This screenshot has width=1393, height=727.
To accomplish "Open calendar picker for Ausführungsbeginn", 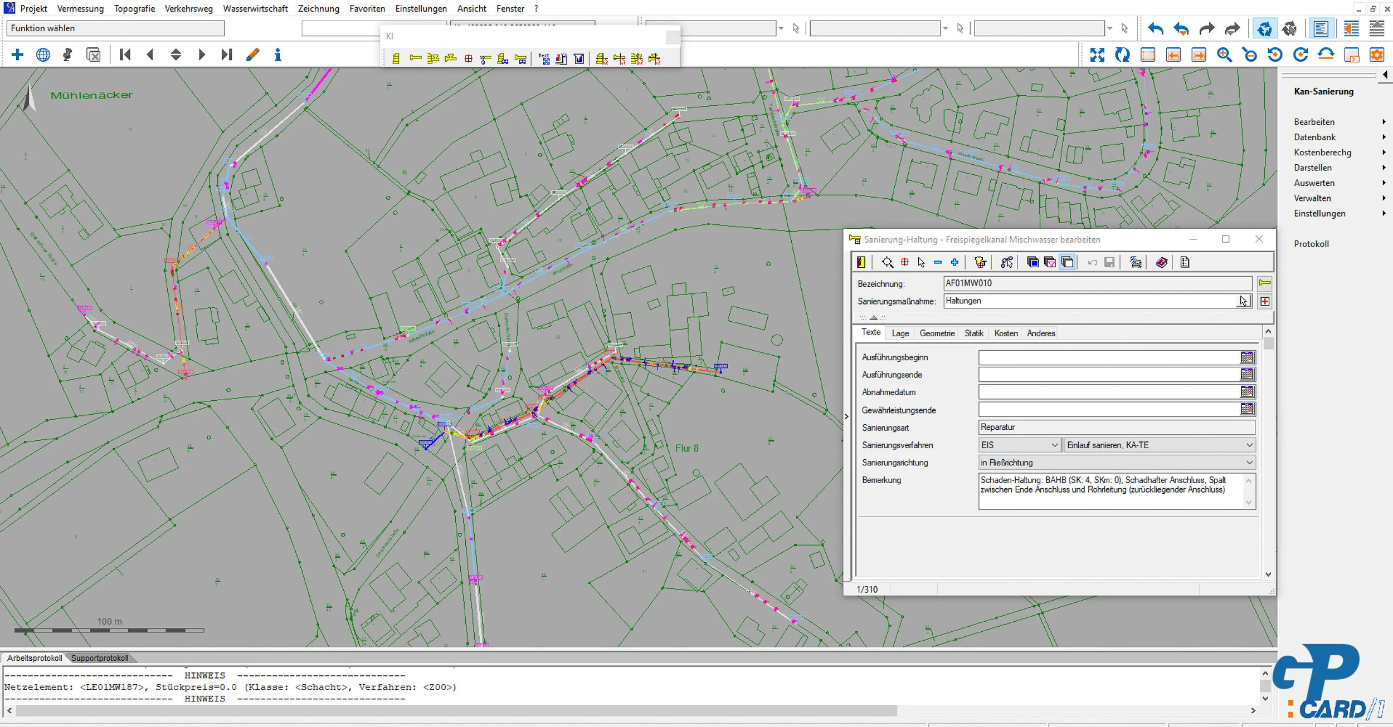I will 1247,357.
